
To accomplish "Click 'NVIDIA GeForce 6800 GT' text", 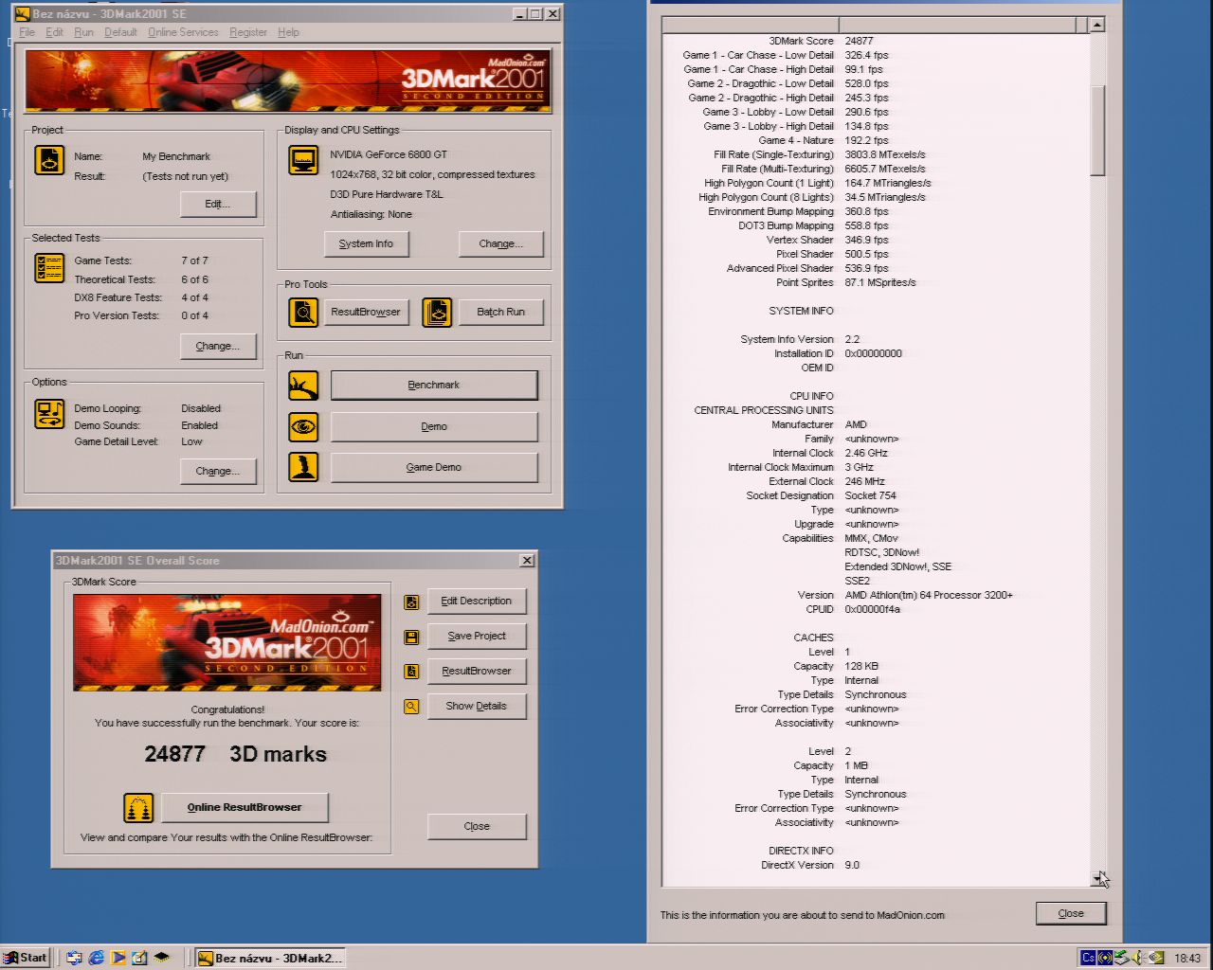I will [x=389, y=154].
